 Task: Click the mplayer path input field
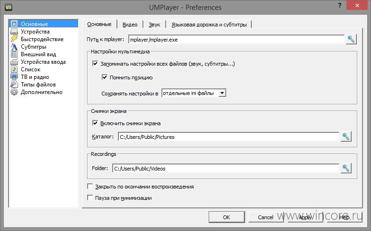(x=236, y=40)
